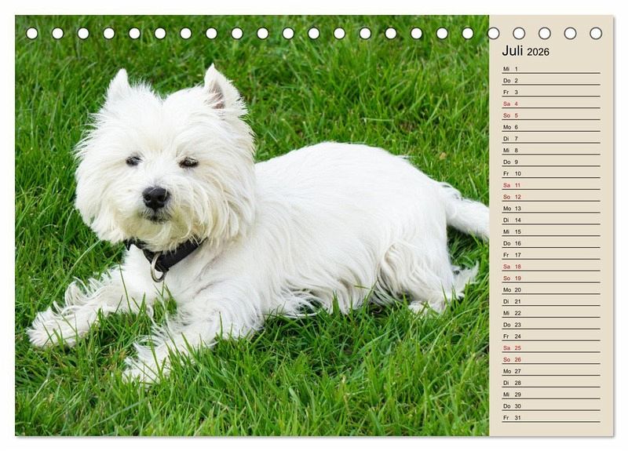Select the red Sa 25 entry

click(549, 347)
